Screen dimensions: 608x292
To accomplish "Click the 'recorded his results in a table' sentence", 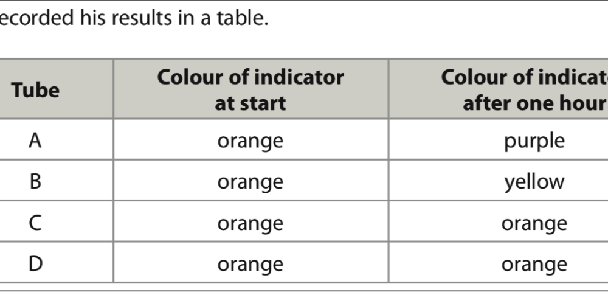I will [x=134, y=18].
